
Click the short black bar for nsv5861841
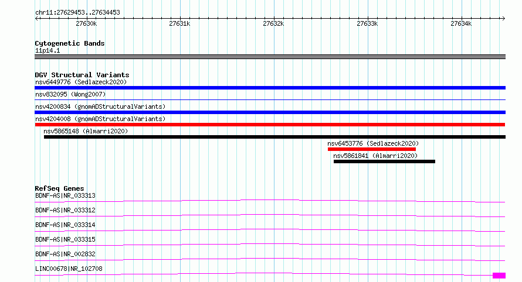[384, 161]
